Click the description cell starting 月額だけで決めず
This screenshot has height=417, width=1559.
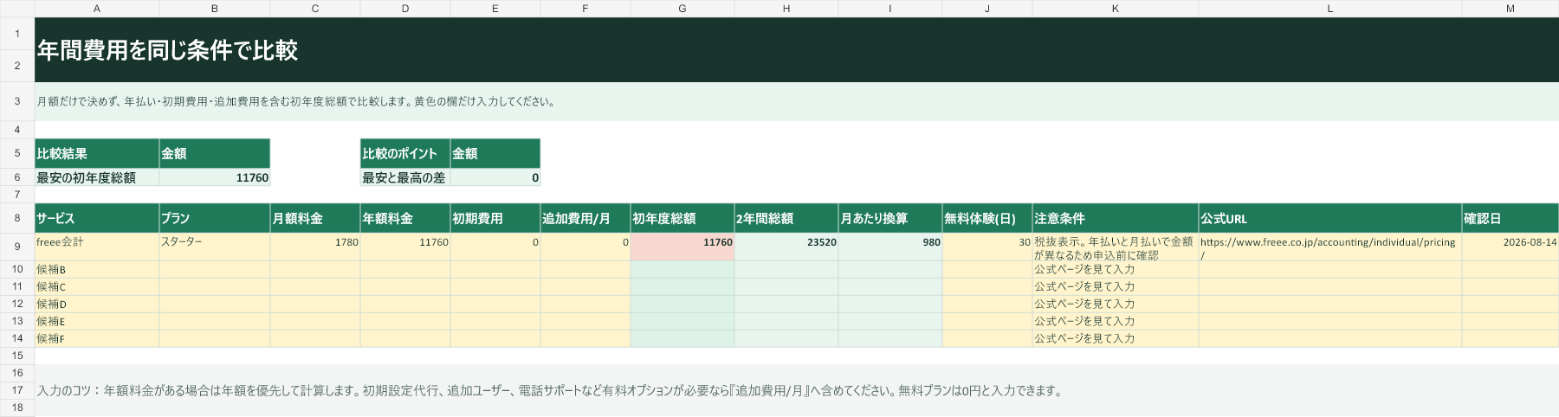pyautogui.click(x=797, y=101)
